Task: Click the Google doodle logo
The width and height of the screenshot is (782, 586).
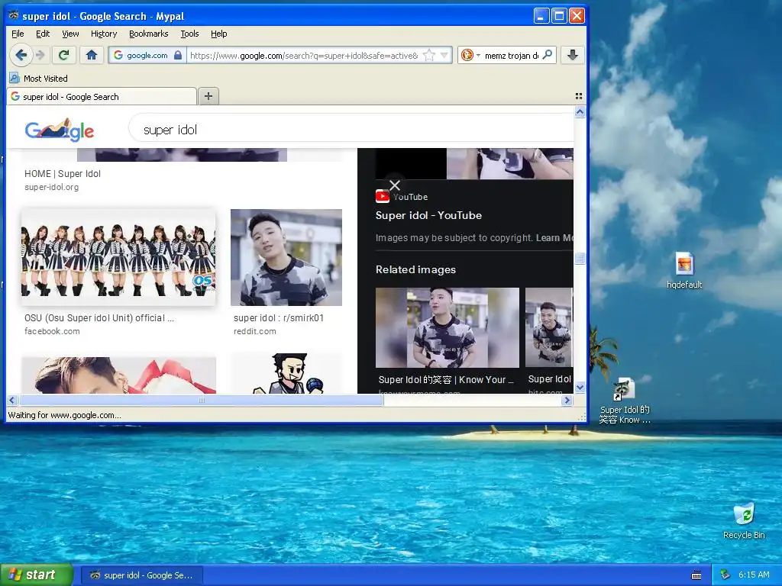Action: 60,130
